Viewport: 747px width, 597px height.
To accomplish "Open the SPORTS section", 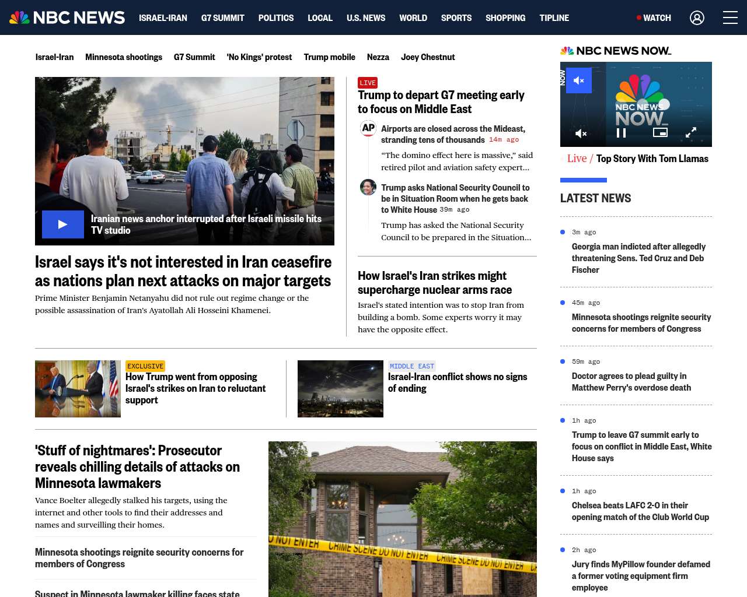I will tap(456, 18).
